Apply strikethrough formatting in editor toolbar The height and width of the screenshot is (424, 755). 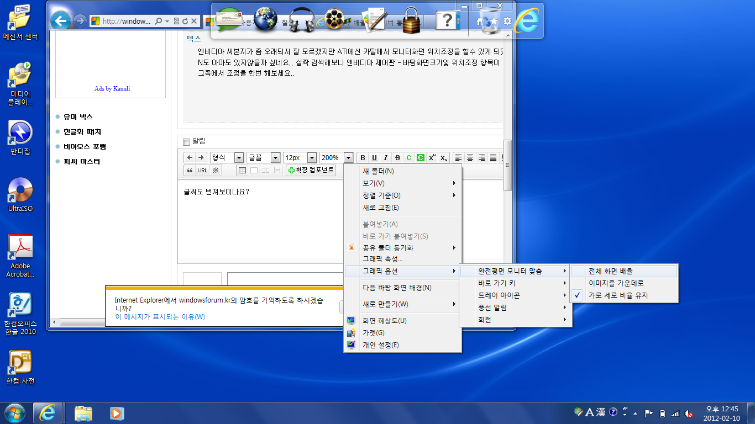coord(397,158)
